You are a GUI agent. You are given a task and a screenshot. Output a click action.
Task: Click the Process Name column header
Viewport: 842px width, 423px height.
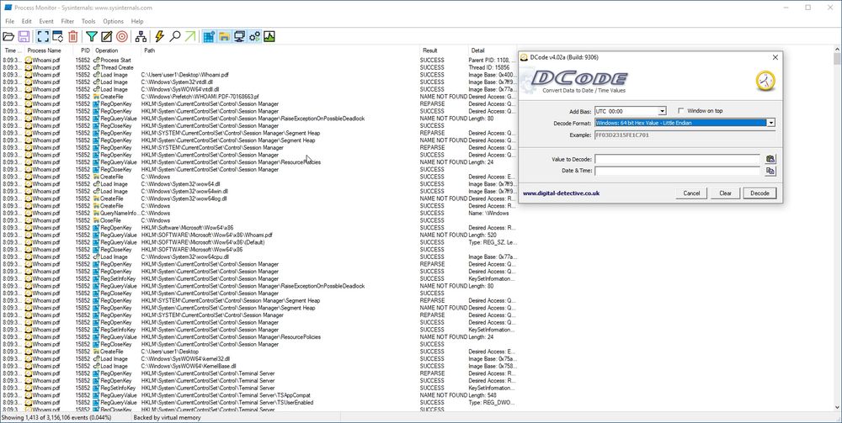(x=44, y=50)
